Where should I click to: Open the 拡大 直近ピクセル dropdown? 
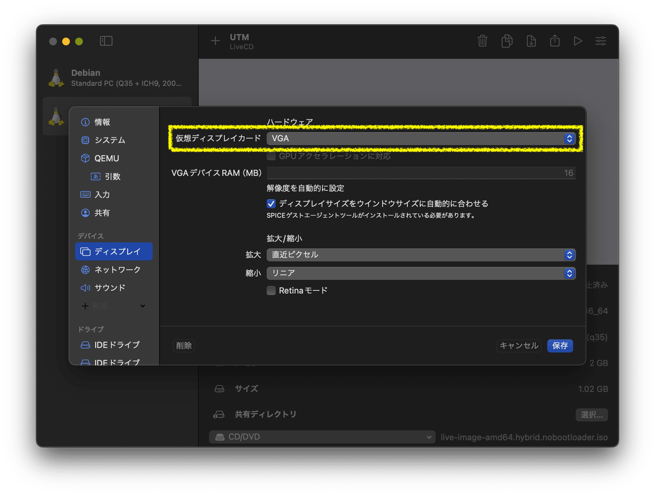(421, 255)
